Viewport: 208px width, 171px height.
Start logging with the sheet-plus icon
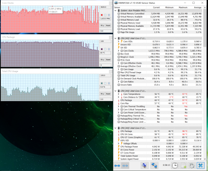coord(184,165)
